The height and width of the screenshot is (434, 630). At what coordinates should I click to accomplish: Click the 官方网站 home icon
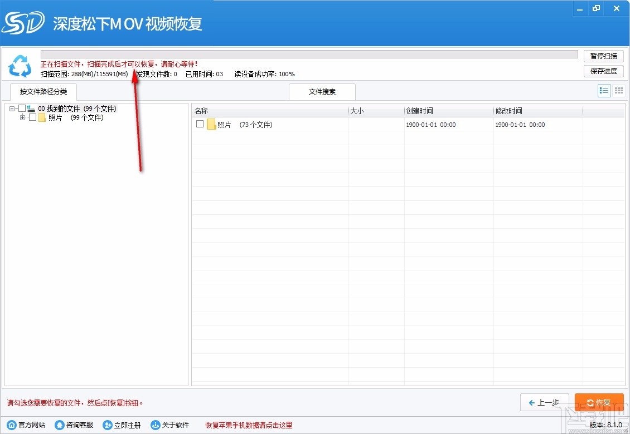point(12,425)
